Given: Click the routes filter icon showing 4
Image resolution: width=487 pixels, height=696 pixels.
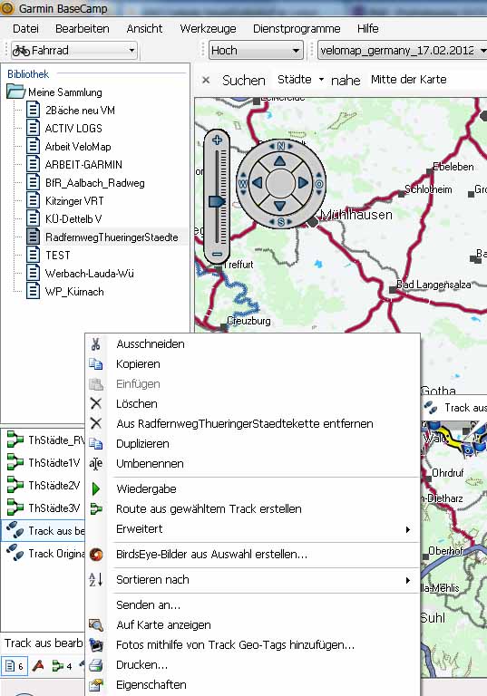Looking at the screenshot, I should point(62,666).
